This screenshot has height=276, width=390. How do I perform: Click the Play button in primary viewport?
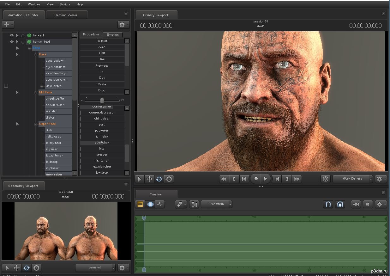click(266, 179)
